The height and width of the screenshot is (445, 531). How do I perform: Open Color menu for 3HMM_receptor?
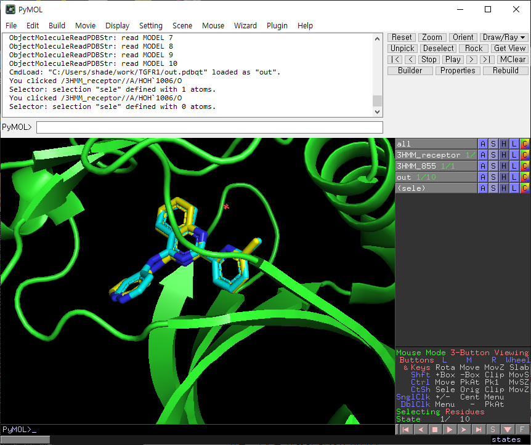click(x=525, y=155)
